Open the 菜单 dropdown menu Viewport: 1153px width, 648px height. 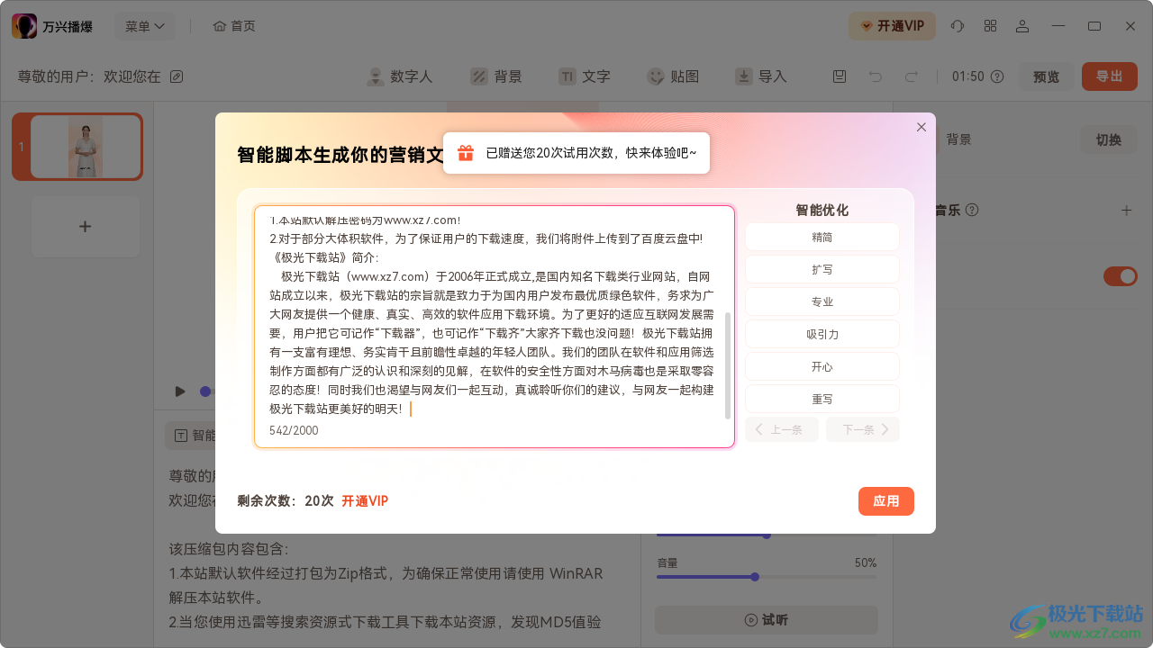pyautogui.click(x=144, y=26)
